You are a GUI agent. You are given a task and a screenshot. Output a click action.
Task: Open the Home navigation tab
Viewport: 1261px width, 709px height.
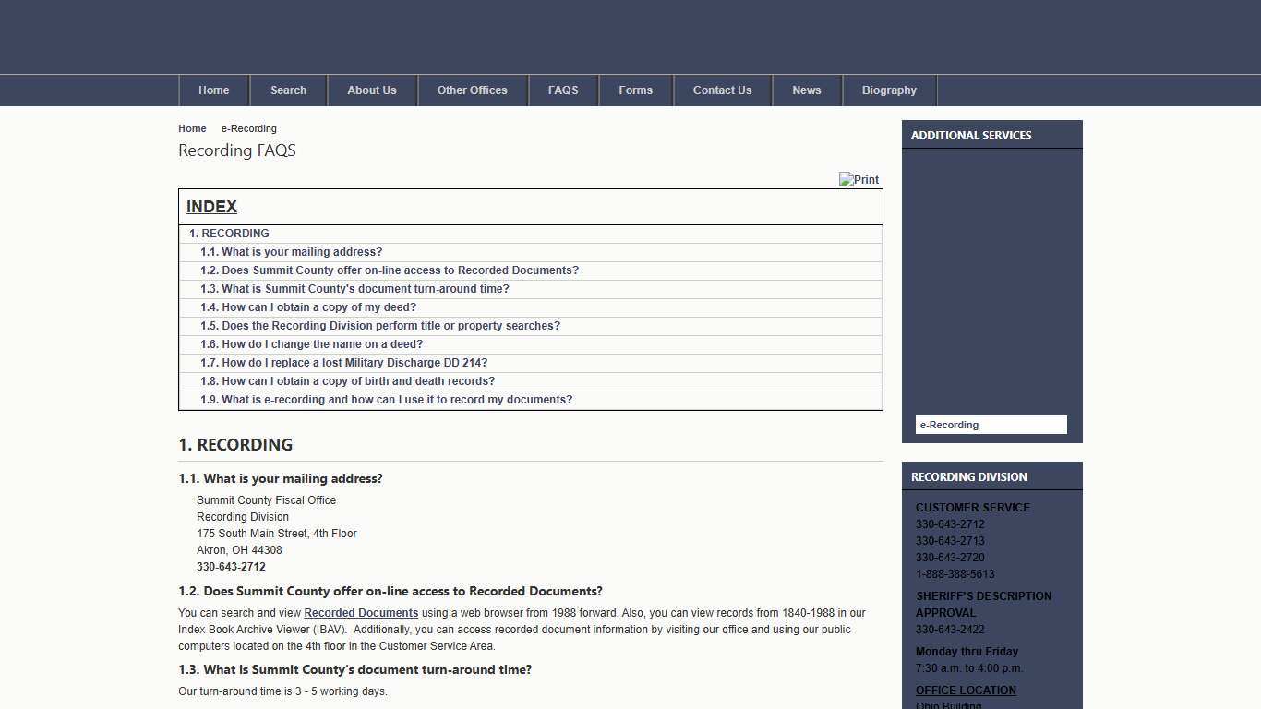pos(213,90)
